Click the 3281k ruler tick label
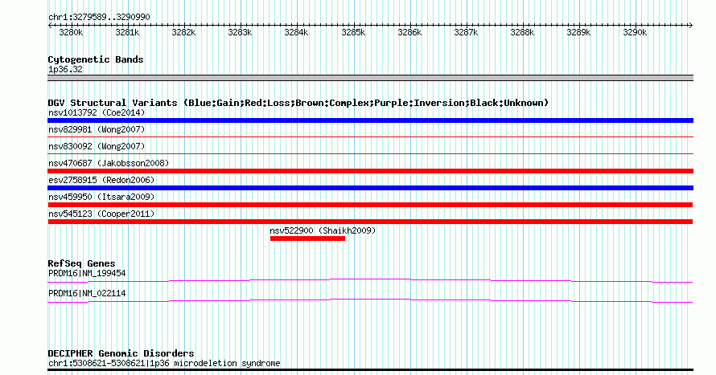The width and height of the screenshot is (716, 375). pyautogui.click(x=127, y=32)
